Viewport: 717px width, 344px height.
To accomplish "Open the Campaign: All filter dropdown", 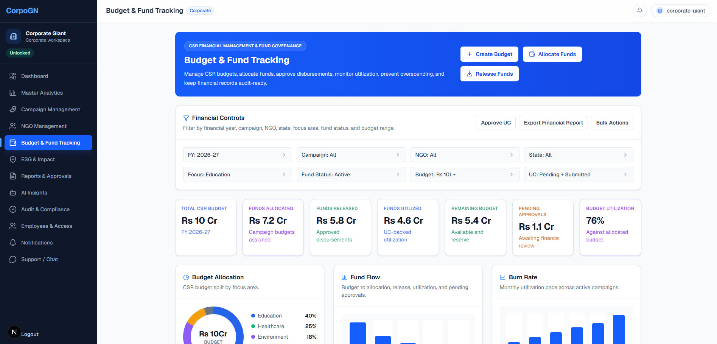I will point(351,155).
